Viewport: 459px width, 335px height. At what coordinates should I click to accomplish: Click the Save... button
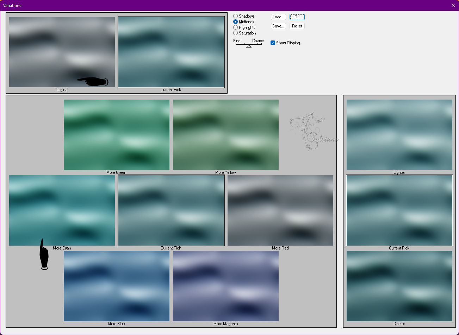pos(278,26)
